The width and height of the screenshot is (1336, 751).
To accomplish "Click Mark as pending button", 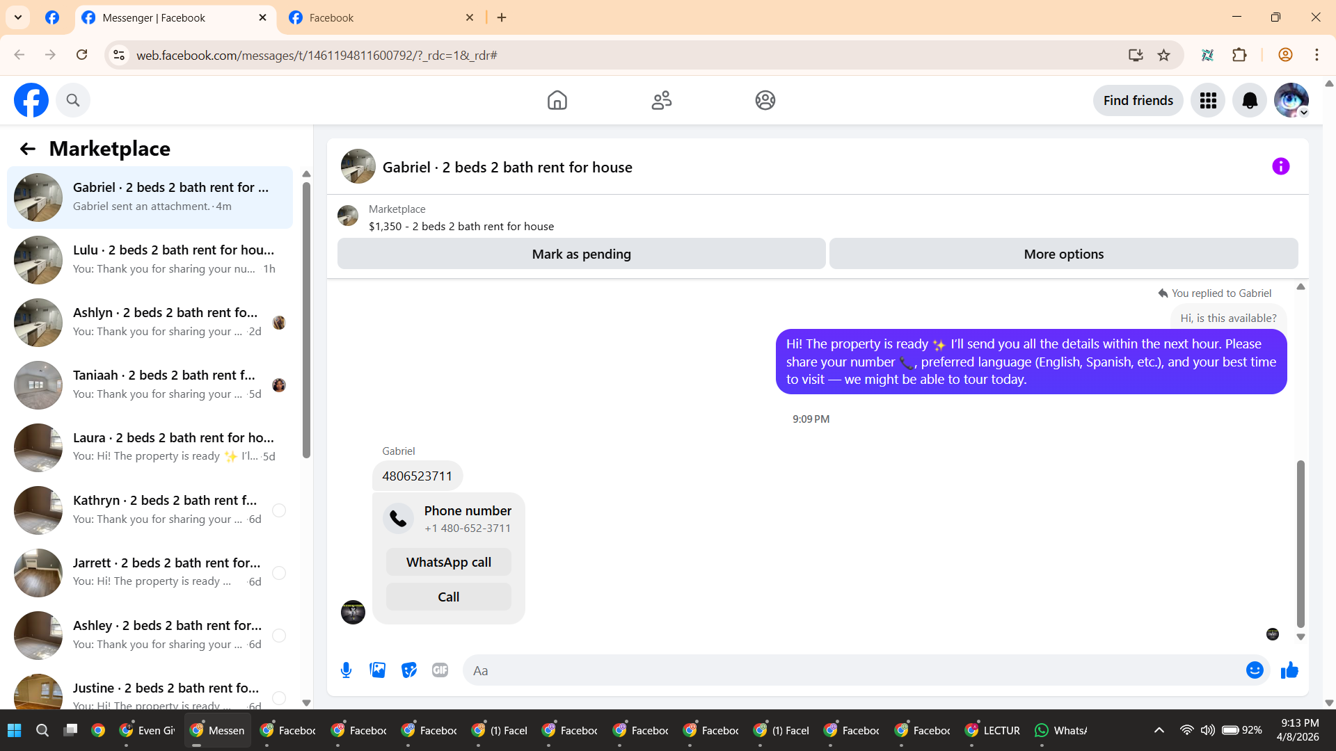I will 581,255.
